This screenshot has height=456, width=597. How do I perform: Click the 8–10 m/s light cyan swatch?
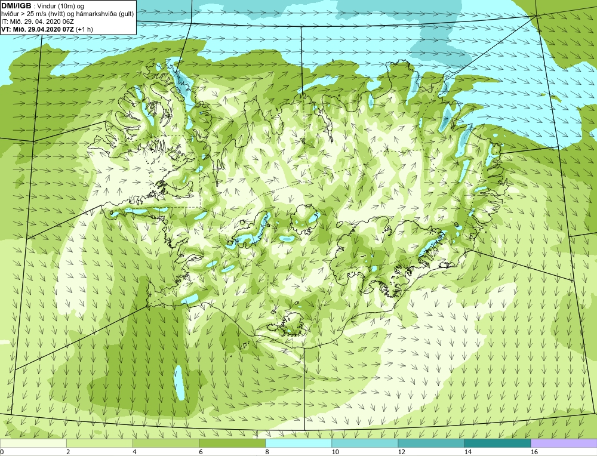pos(298,443)
